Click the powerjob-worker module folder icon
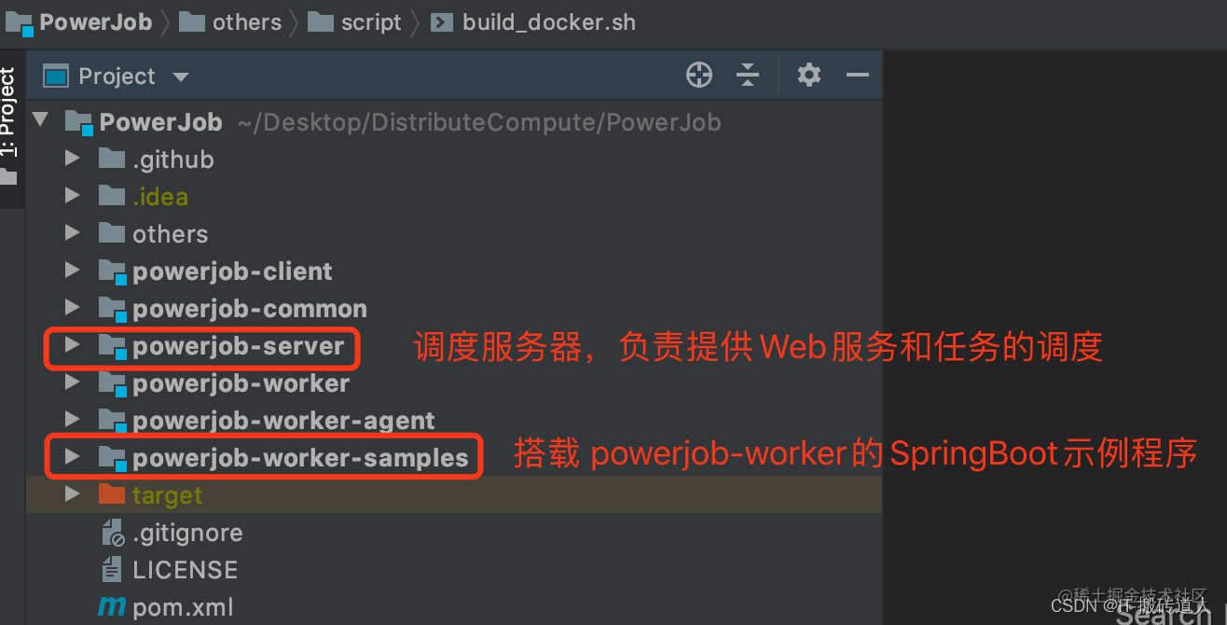 (112, 383)
